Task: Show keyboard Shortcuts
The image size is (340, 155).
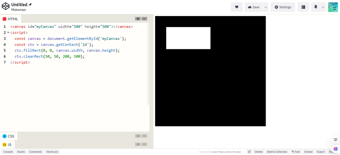Action: click(52, 152)
